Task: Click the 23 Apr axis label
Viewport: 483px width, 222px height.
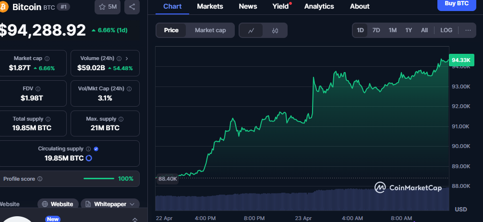Action: 303,218
